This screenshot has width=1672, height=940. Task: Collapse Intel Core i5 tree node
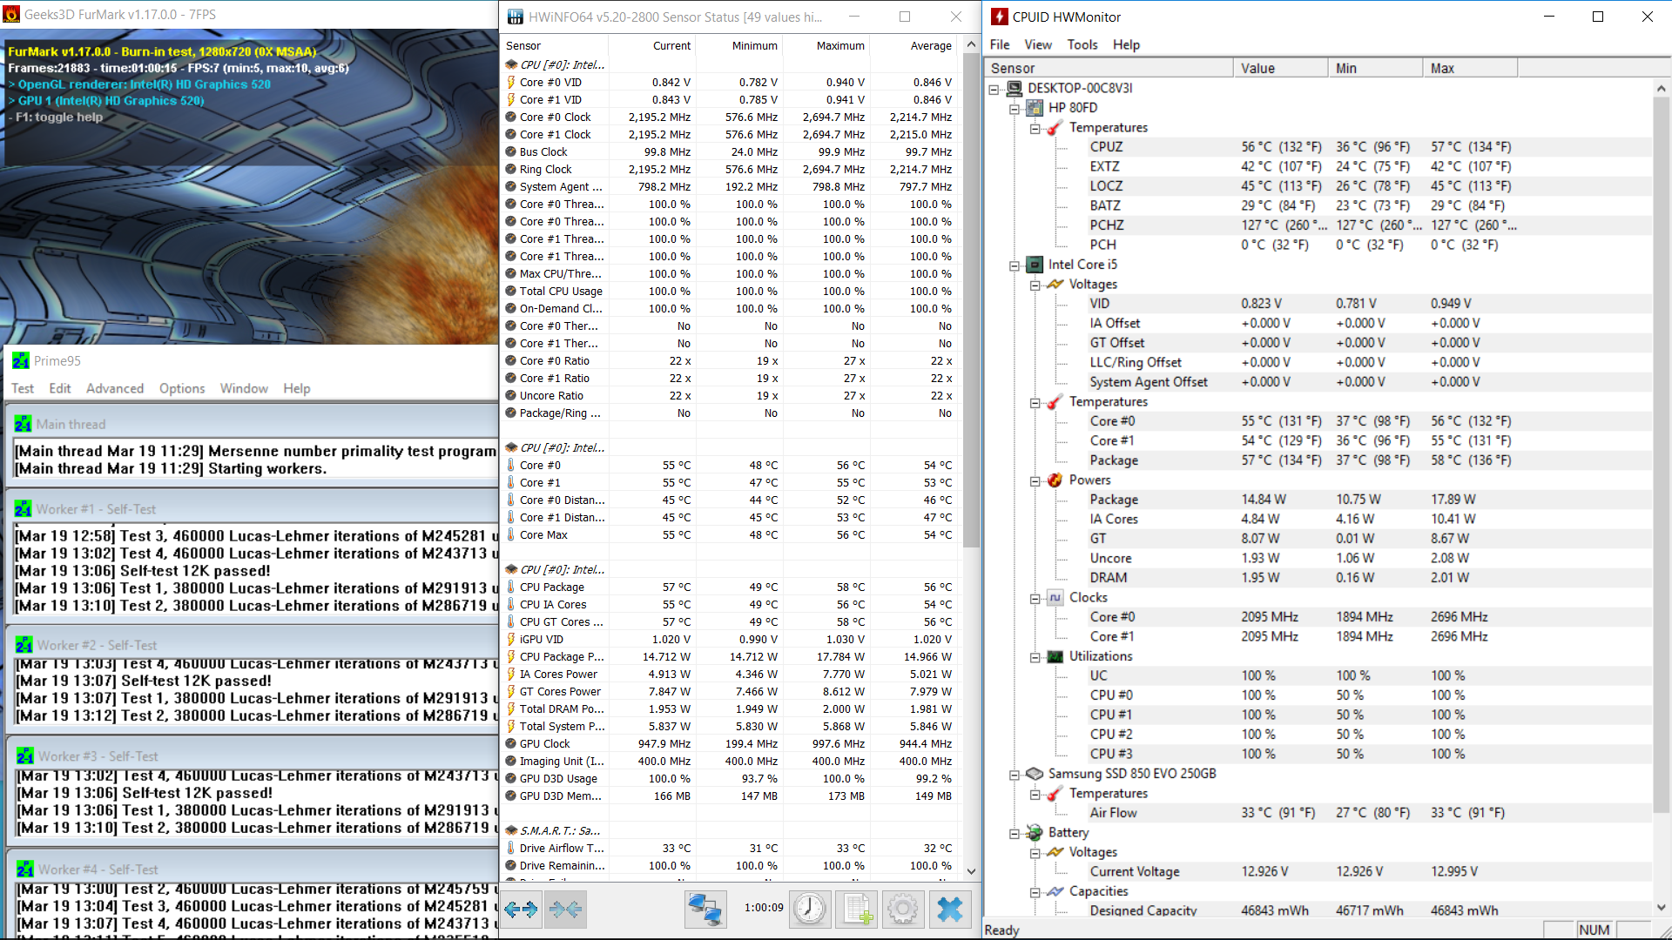1015,265
